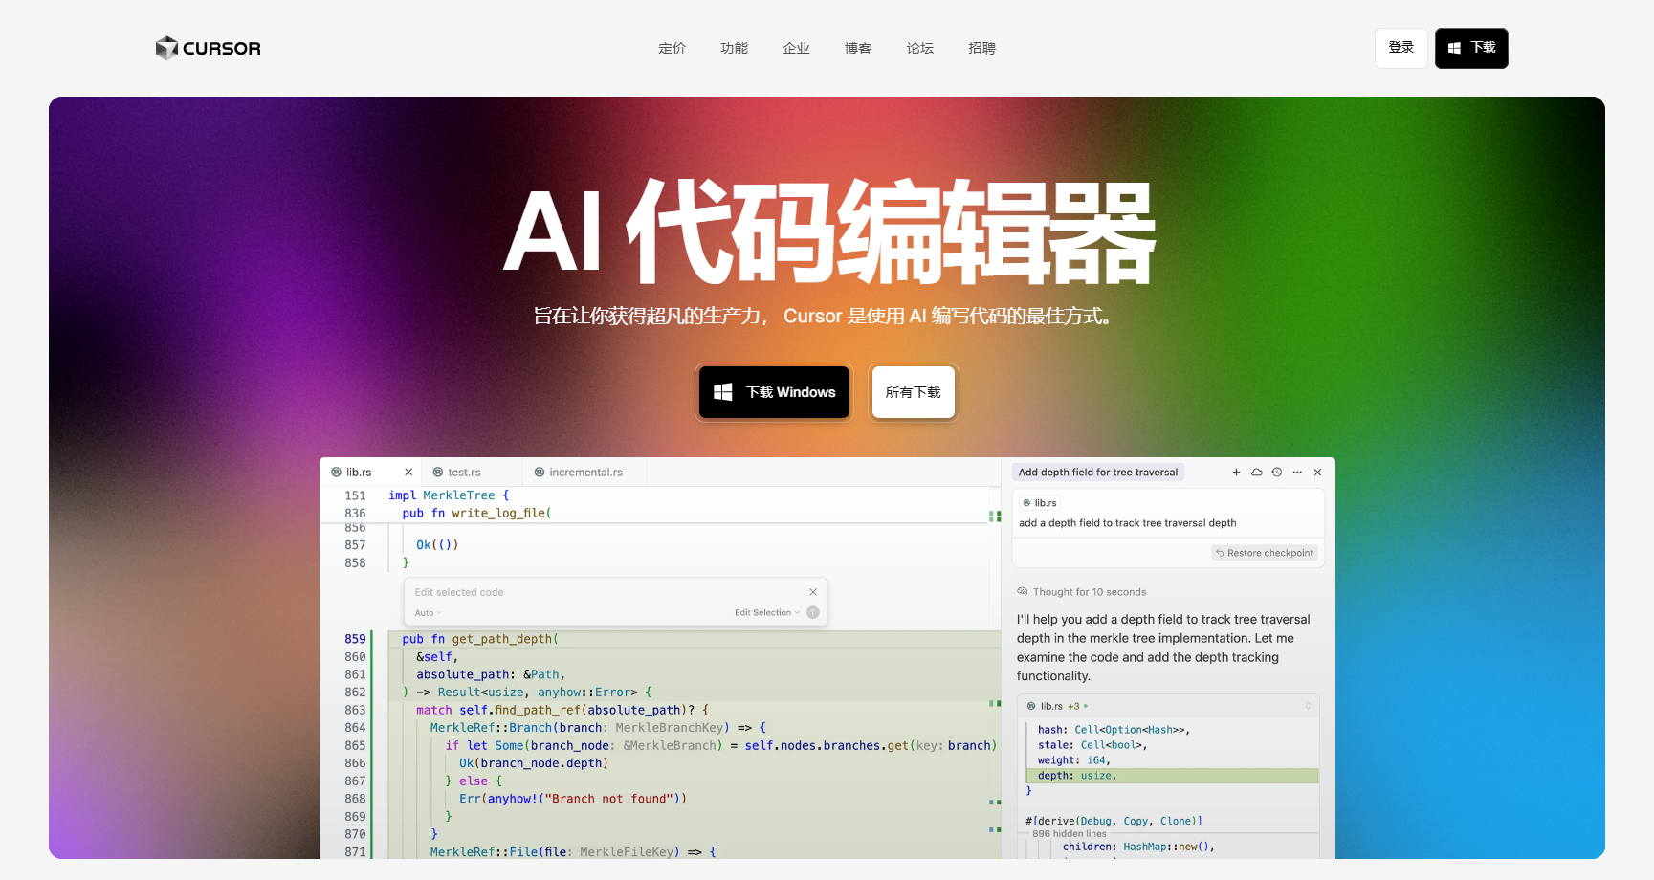The height and width of the screenshot is (880, 1654).
Task: Open the 招聘 careers link
Action: (981, 48)
